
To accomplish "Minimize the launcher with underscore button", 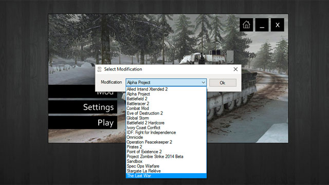I will pyautogui.click(x=262, y=25).
